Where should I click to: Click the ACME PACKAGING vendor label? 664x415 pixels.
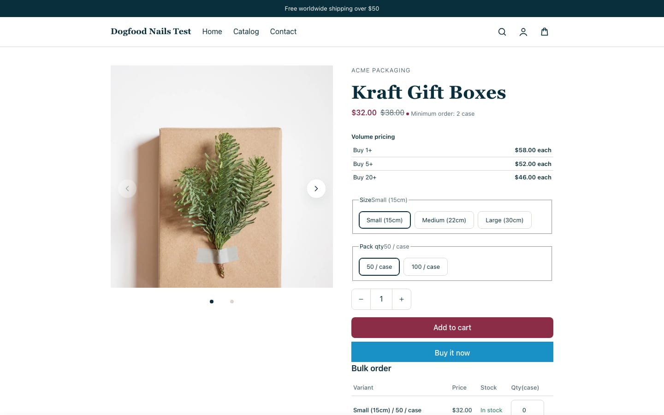click(x=381, y=71)
